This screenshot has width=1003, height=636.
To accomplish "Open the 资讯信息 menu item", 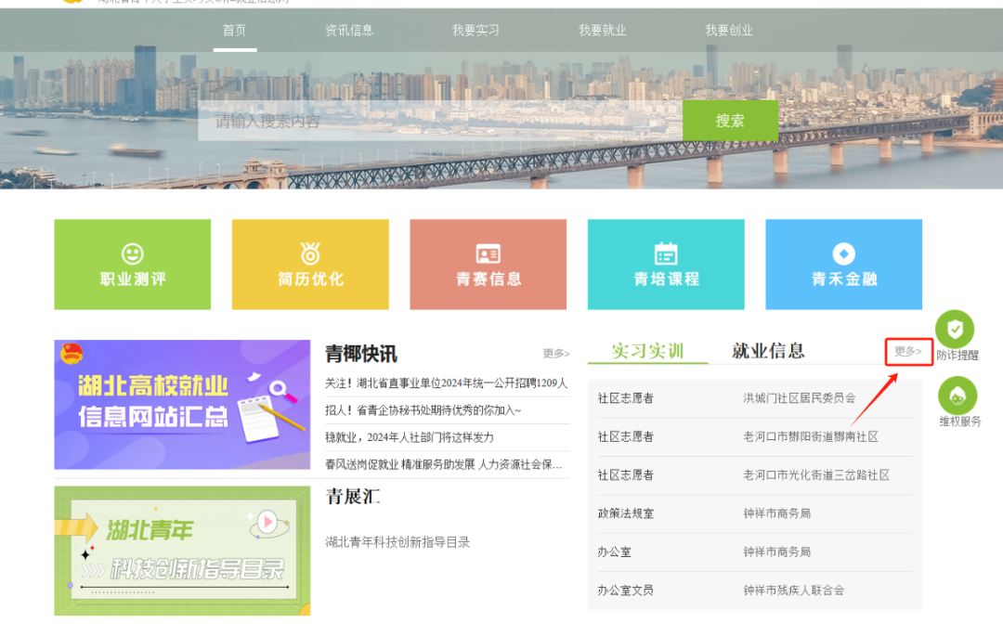I will pyautogui.click(x=348, y=30).
